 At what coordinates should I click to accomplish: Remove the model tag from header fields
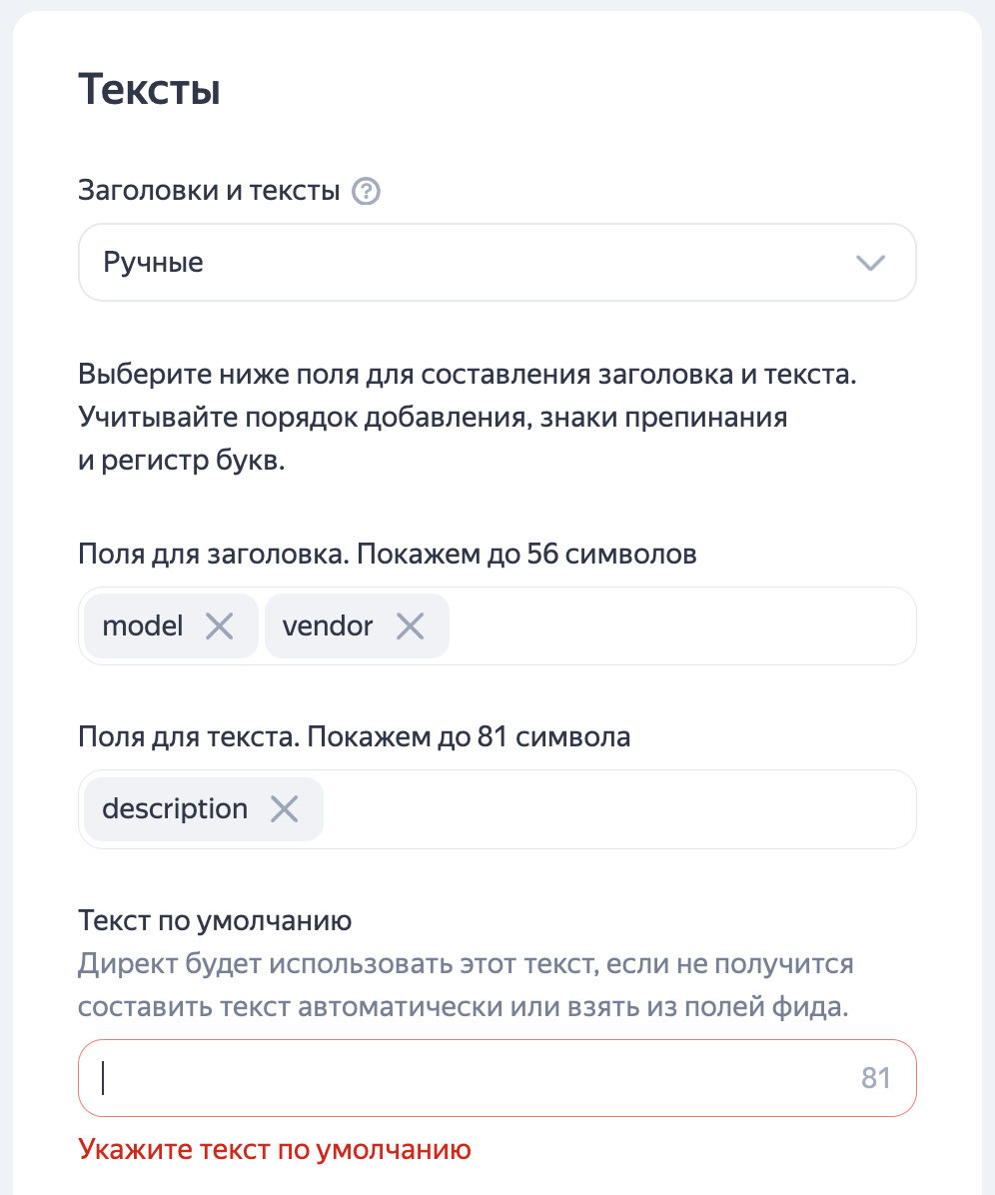pos(220,626)
